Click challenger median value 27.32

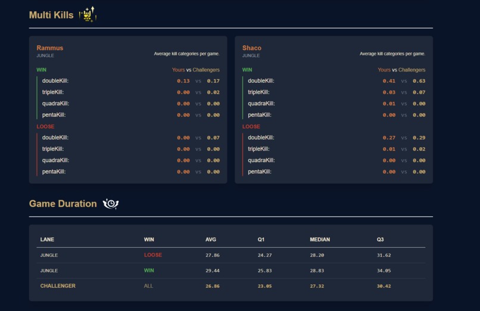pos(317,286)
